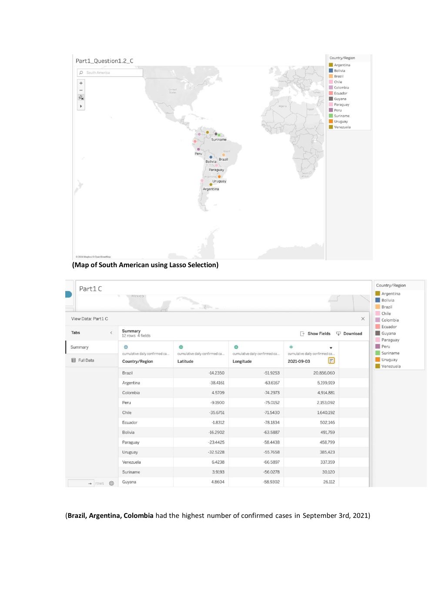Zoom in on the South America map
The width and height of the screenshot is (432, 610).
(x=81, y=83)
